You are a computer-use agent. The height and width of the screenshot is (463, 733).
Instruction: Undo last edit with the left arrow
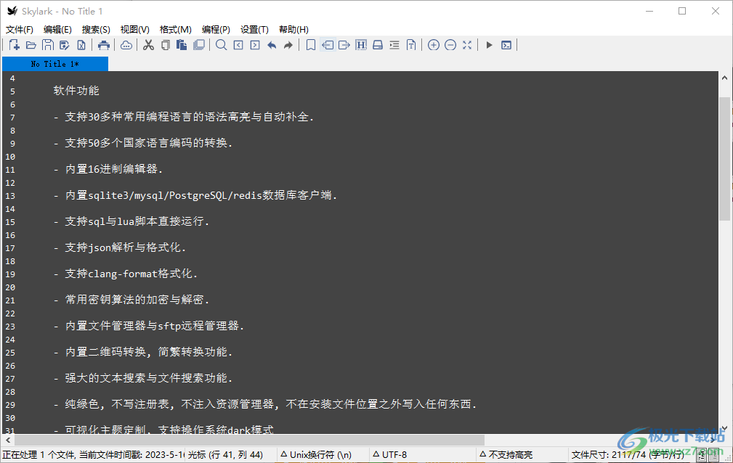[272, 44]
